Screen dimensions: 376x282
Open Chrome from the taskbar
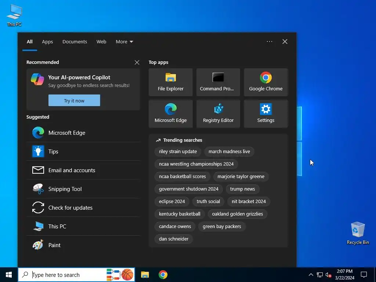(163, 275)
